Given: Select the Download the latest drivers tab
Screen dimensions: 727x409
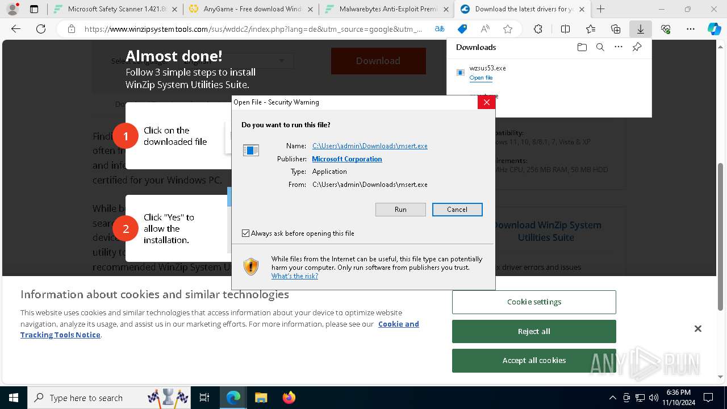Looking at the screenshot, I should coord(523,9).
